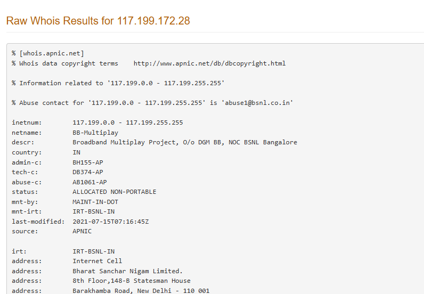
Task: Click the 8th Floor Statesman House address
Action: click(132, 281)
